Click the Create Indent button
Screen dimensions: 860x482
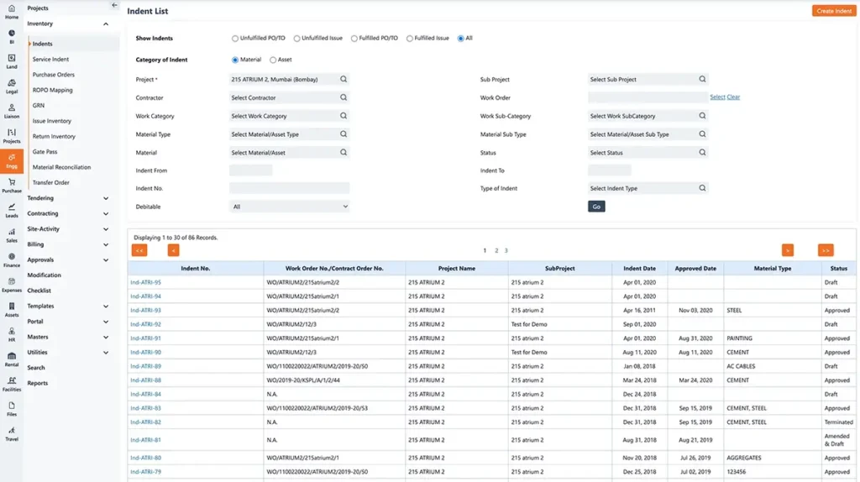click(834, 11)
